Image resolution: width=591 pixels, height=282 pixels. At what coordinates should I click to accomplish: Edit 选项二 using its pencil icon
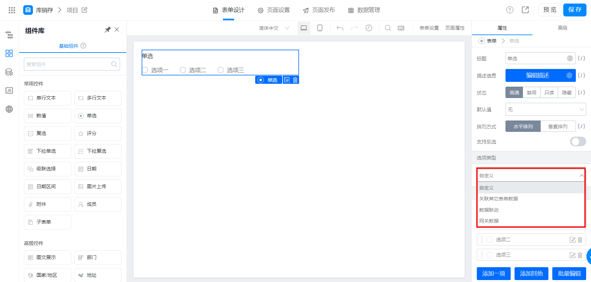(572, 240)
